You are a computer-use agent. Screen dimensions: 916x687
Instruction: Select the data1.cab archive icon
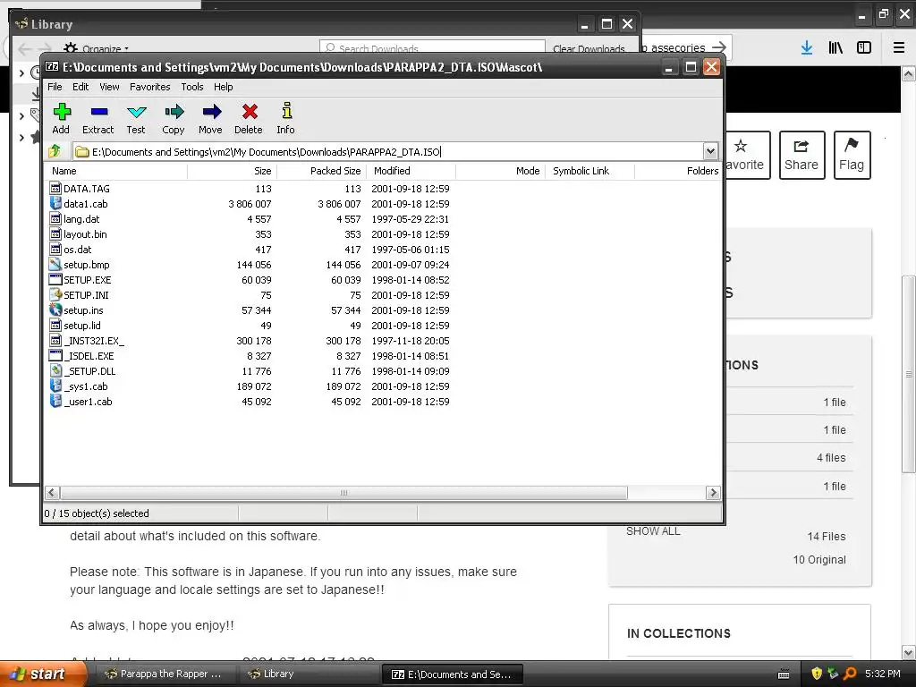pos(55,203)
